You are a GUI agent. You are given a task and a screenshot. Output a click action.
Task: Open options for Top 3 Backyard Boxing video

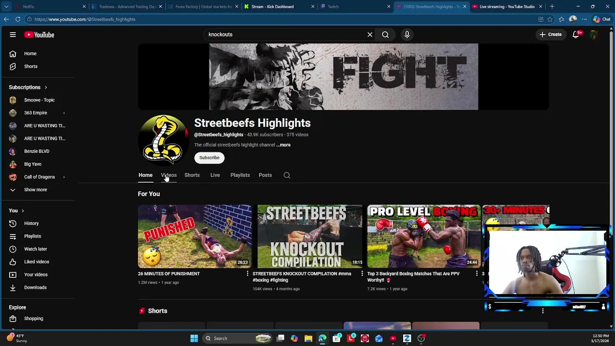477,274
